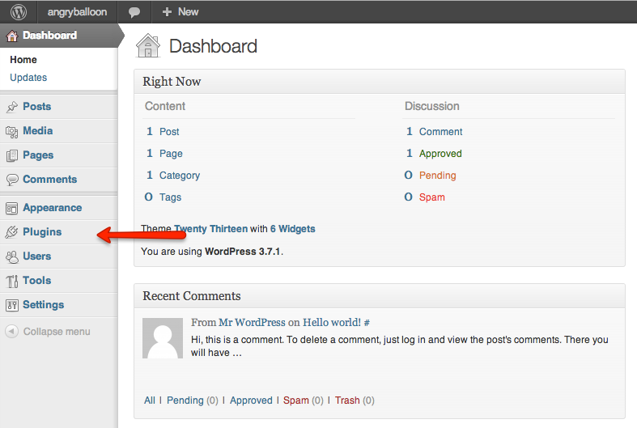Click the Pending count number 0
This screenshot has width=637, height=428.
tap(408, 176)
